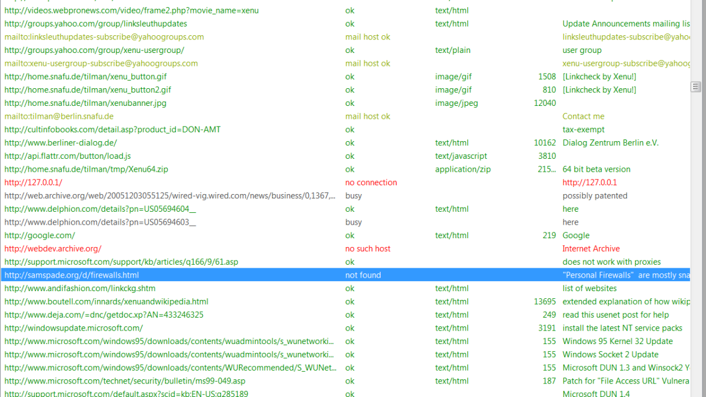The image size is (706, 397).
Task: Click the red 'Internet Archive' title
Action: (591, 249)
